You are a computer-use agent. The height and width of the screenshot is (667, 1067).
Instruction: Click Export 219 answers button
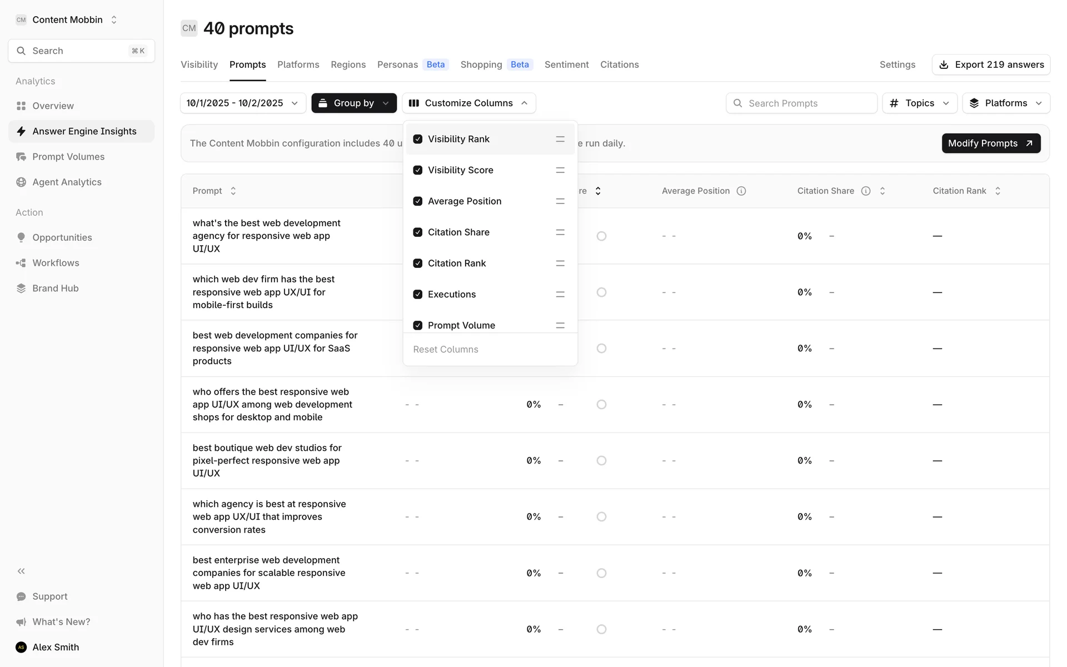(990, 64)
